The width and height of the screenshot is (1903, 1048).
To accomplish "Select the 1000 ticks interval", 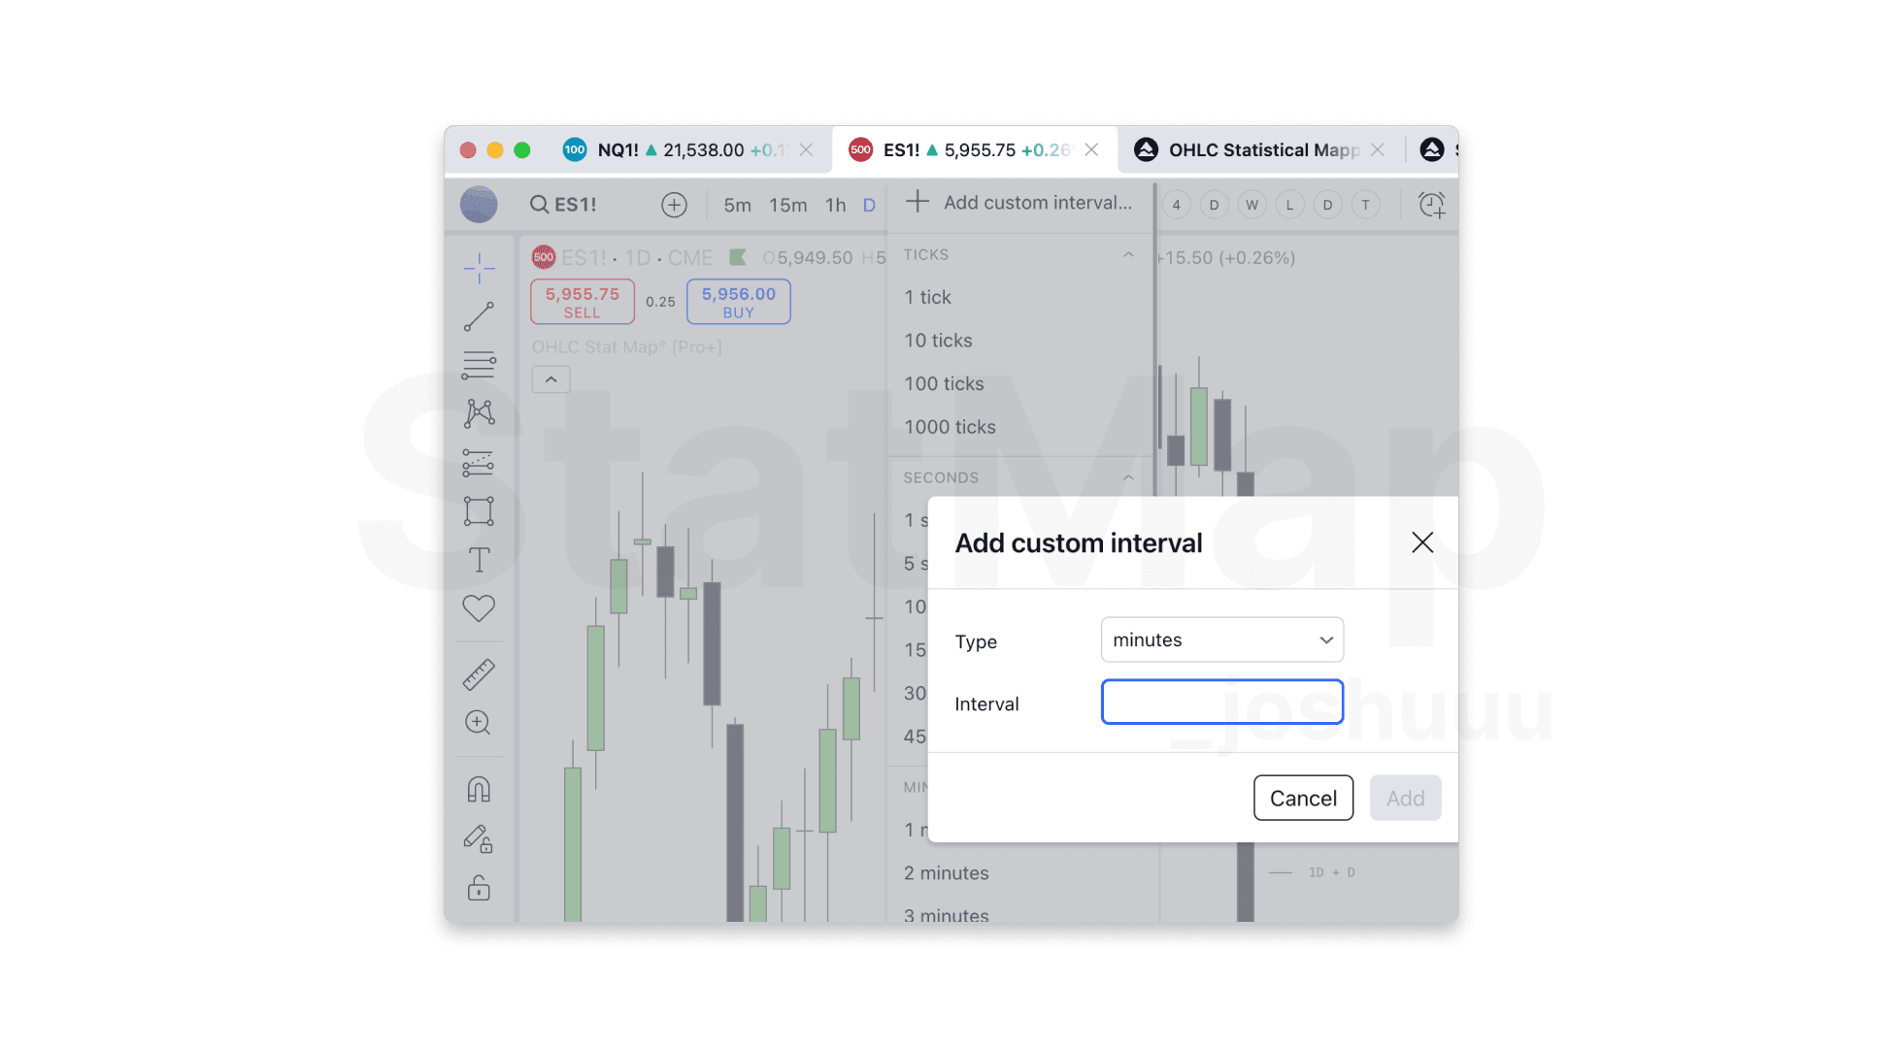I will point(951,426).
